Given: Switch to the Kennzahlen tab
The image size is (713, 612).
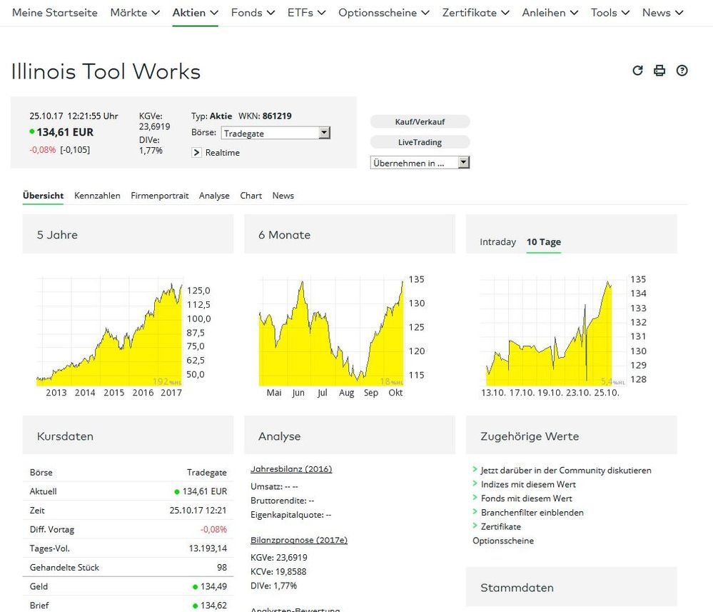Looking at the screenshot, I should pyautogui.click(x=97, y=196).
